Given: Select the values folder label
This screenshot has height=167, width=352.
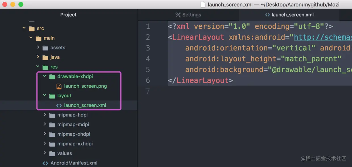Looking at the screenshot, I should [64, 153].
